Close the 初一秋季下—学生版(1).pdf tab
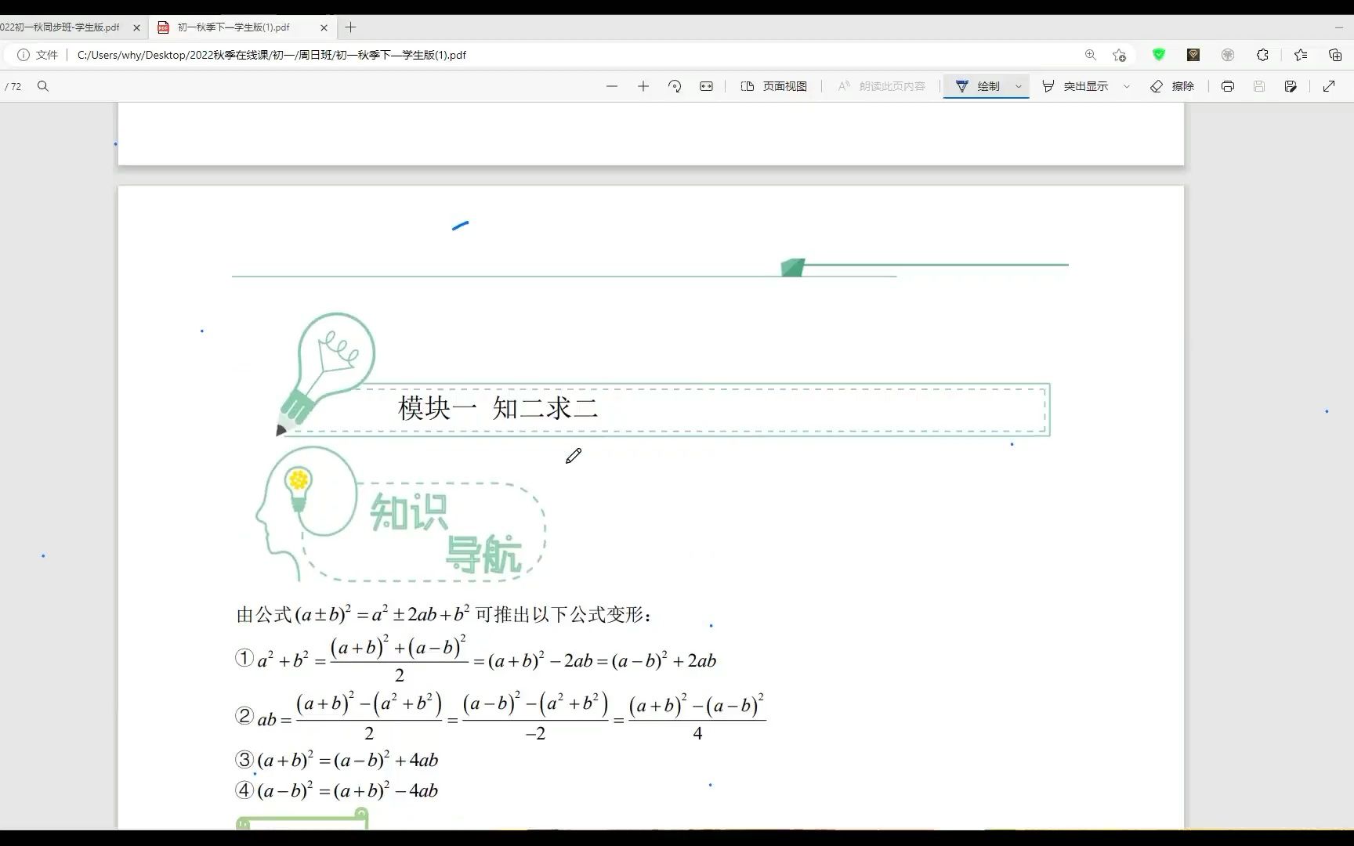This screenshot has height=846, width=1354. pyautogui.click(x=324, y=27)
